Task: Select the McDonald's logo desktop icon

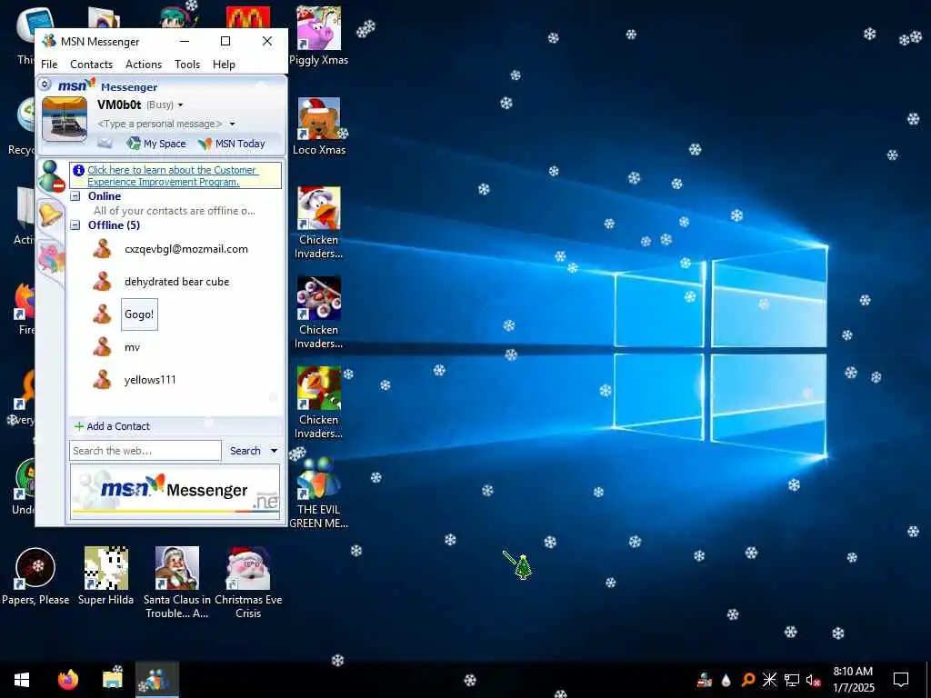Action: point(248,17)
